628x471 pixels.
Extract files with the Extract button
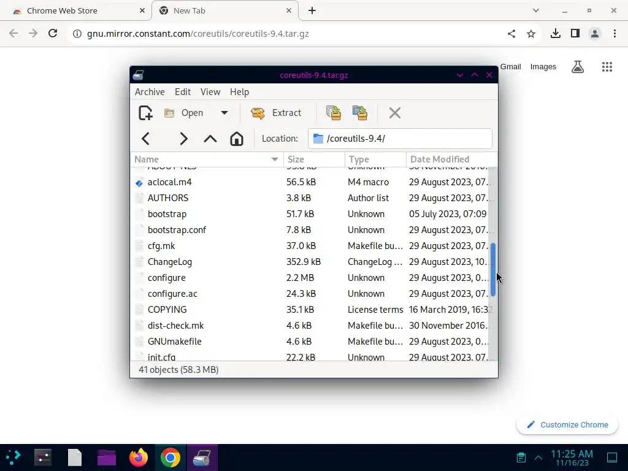coord(277,113)
